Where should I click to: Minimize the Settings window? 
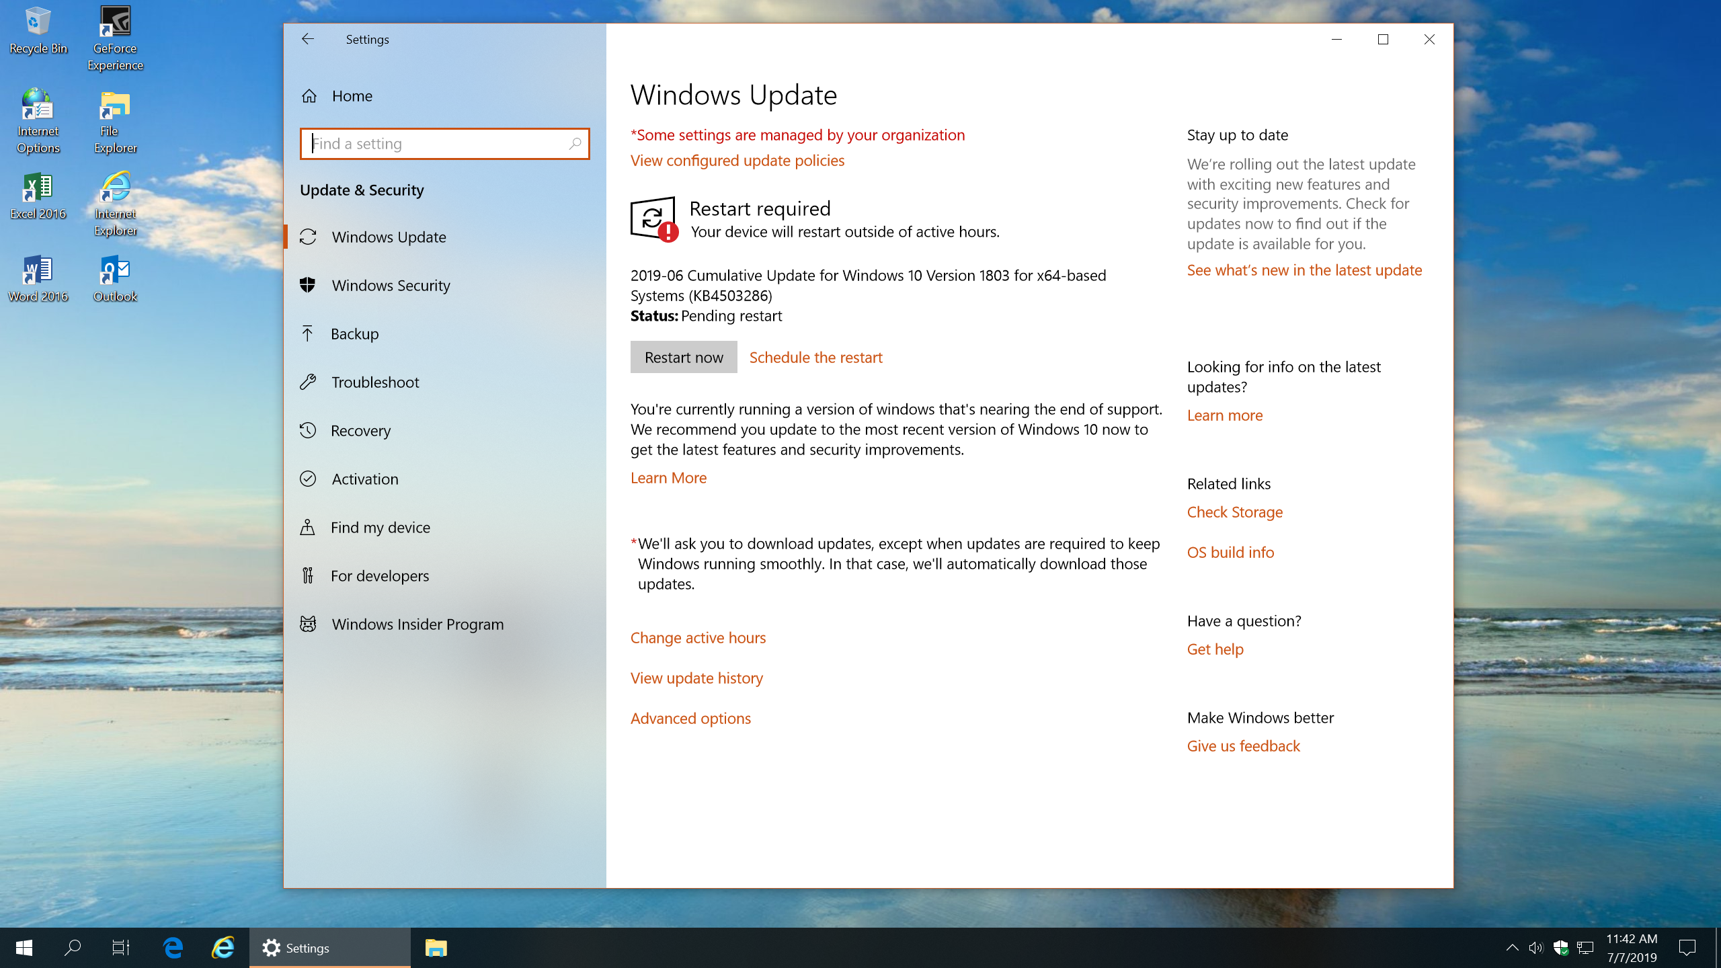(1336, 39)
